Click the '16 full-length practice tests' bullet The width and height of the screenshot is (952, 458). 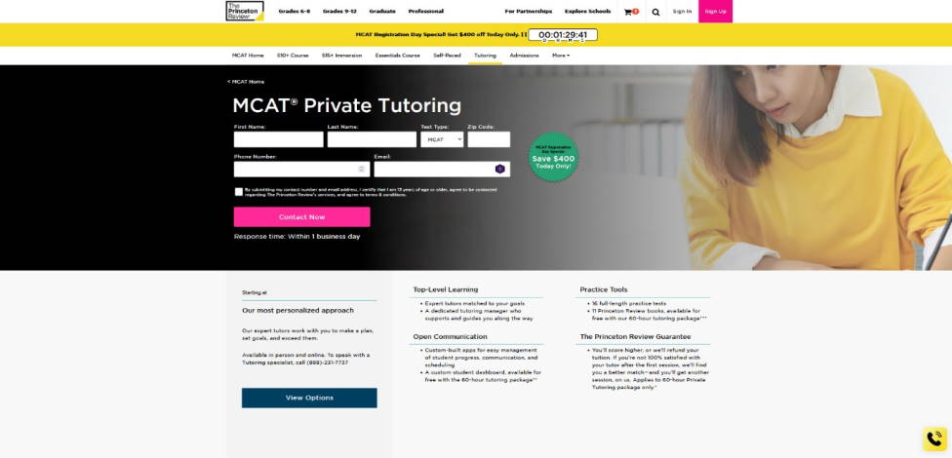point(629,303)
